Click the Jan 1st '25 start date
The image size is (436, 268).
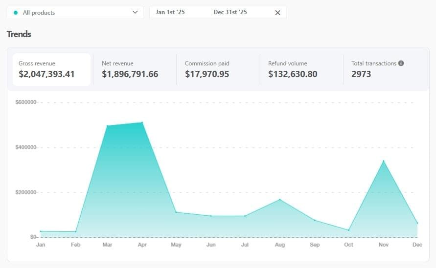point(170,12)
